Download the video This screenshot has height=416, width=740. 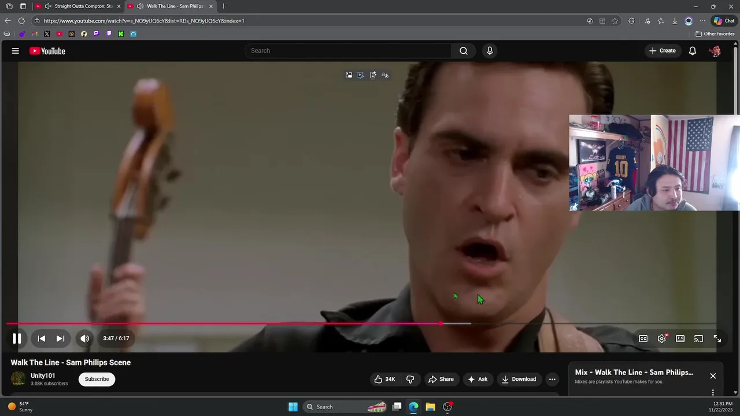(519, 379)
